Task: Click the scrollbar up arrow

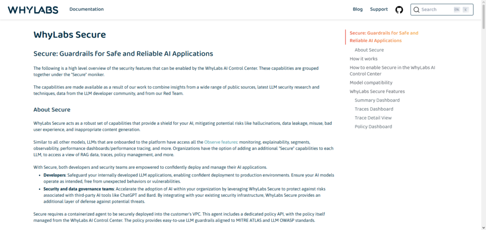Action: (x=484, y=2)
